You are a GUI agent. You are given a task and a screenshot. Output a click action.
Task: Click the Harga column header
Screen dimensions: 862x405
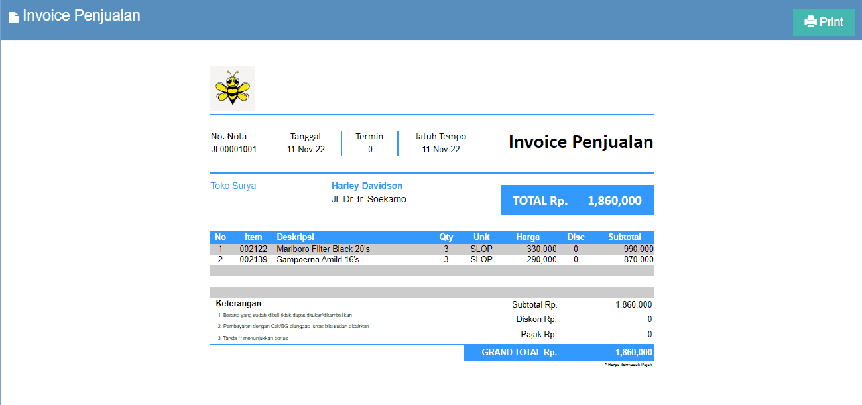528,237
